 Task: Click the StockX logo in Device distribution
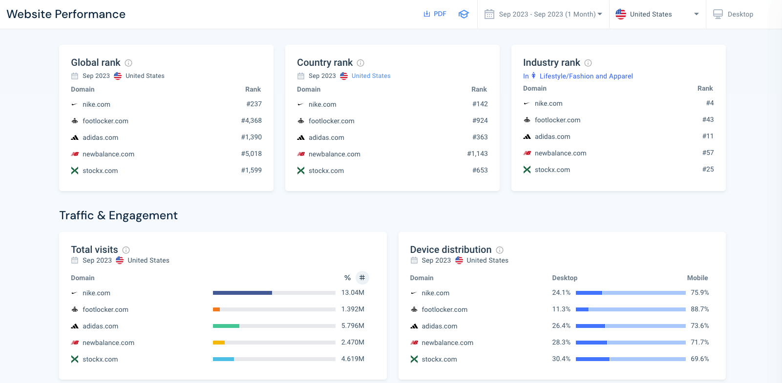pyautogui.click(x=414, y=359)
